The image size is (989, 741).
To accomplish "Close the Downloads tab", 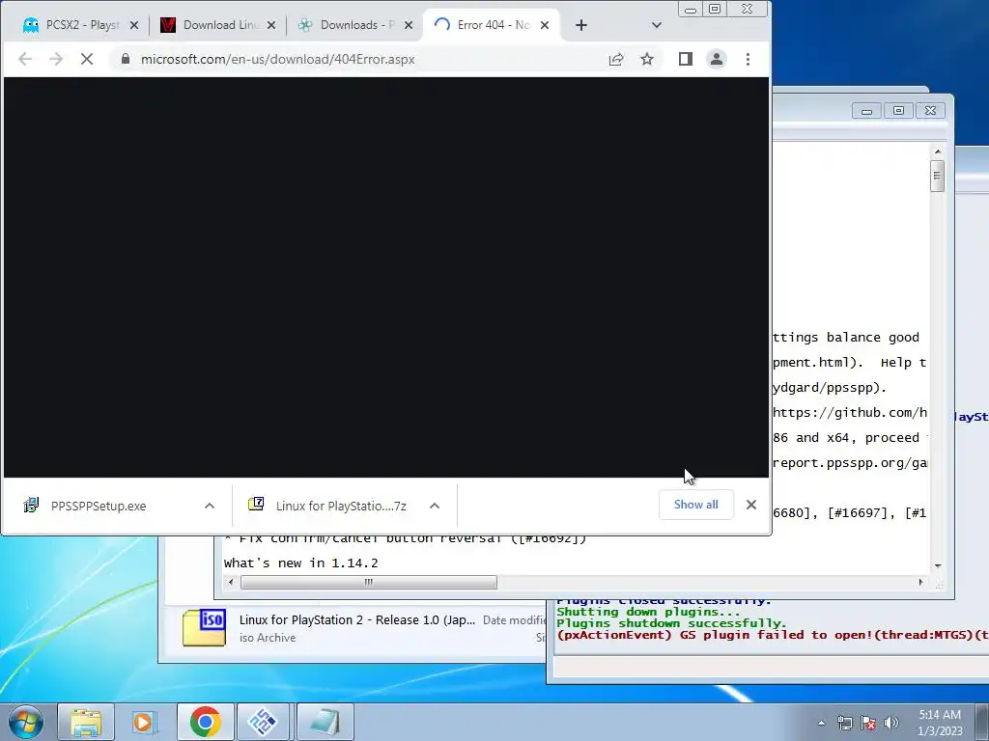I will click(x=409, y=25).
